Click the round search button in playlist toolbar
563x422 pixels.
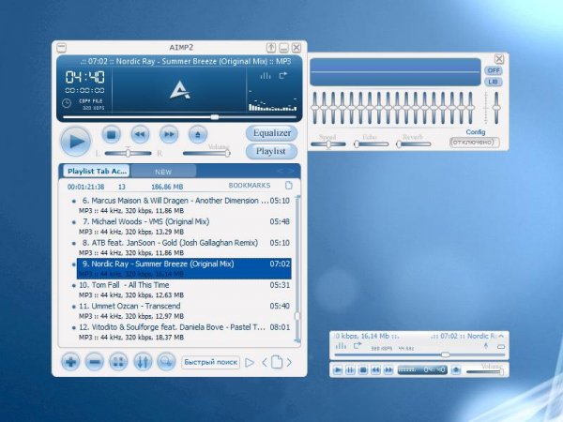point(166,362)
